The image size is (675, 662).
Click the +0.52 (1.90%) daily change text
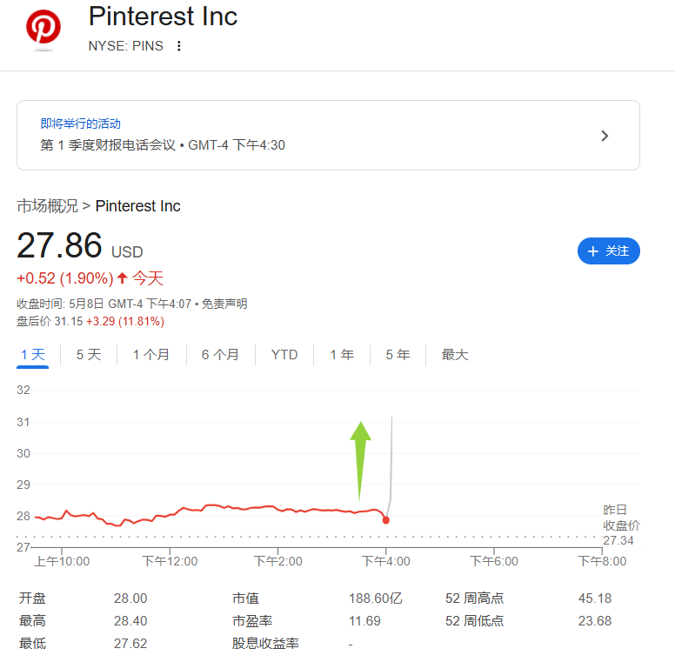[x=65, y=278]
